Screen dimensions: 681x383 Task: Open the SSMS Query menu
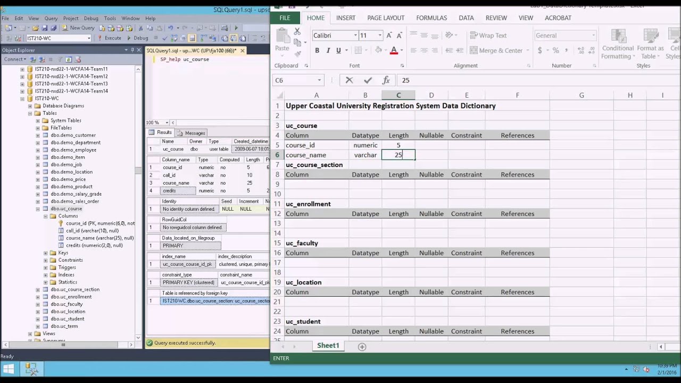pyautogui.click(x=51, y=18)
